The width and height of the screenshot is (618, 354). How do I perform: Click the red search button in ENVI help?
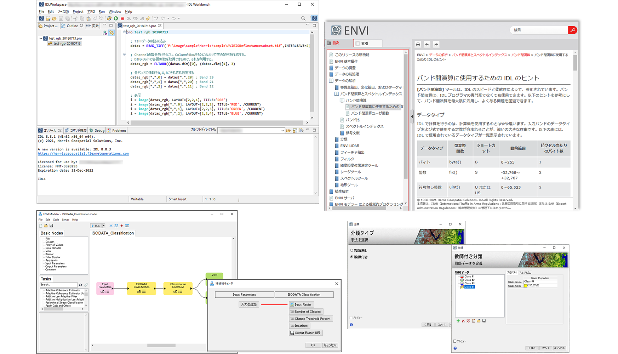click(x=572, y=30)
